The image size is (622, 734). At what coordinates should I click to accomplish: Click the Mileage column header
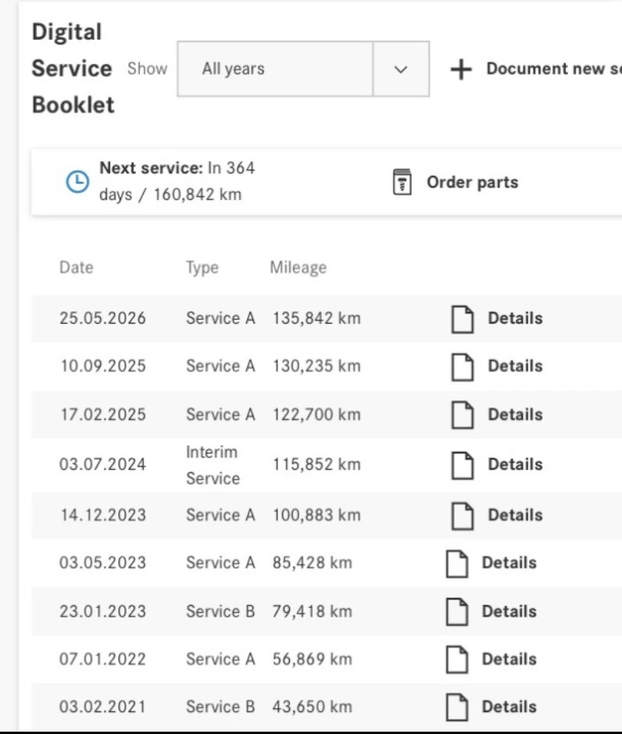point(298,268)
